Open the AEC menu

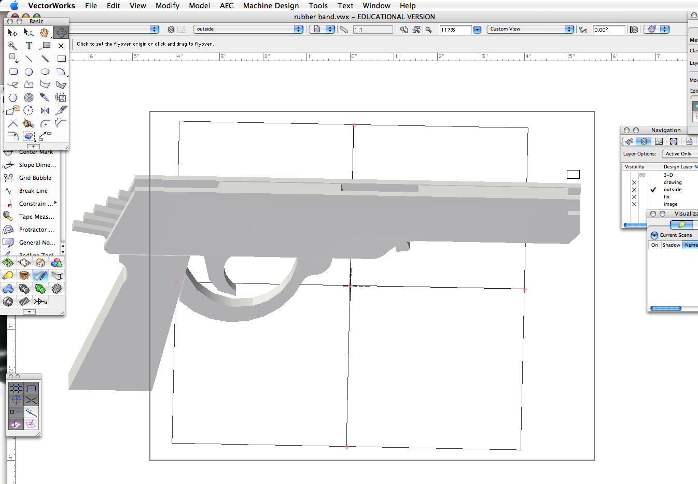click(227, 6)
